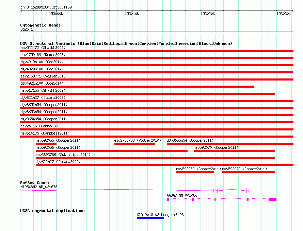The width and height of the screenshot is (303, 231).
Task: Select the 153010k ruler tick label
Action: pyautogui.click(x=132, y=14)
